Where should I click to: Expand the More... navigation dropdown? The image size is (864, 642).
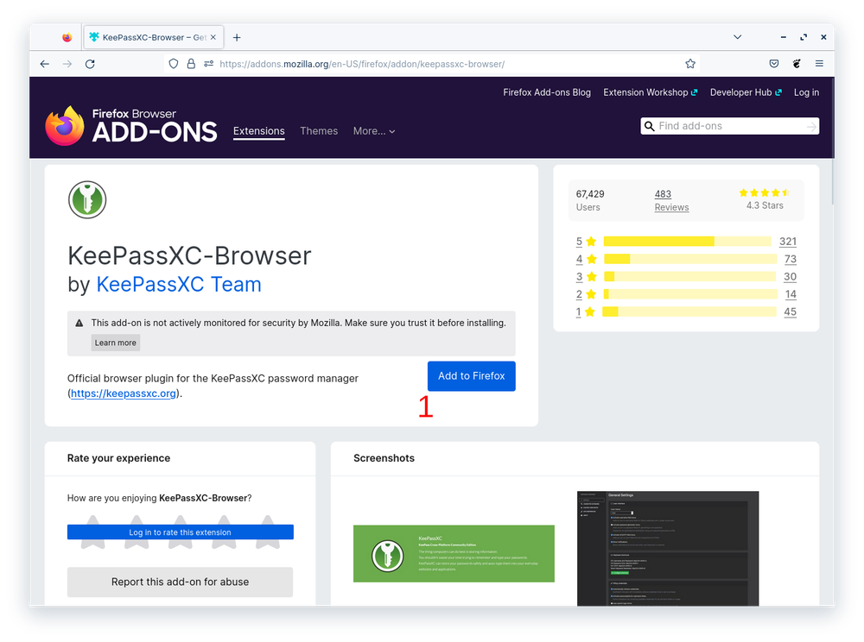pyautogui.click(x=373, y=131)
